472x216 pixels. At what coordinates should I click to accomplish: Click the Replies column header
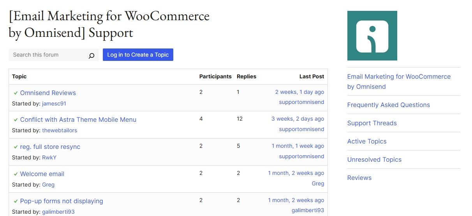click(x=247, y=76)
